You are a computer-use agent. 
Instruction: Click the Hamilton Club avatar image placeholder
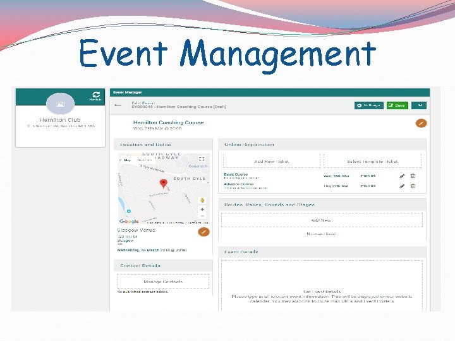[61, 104]
